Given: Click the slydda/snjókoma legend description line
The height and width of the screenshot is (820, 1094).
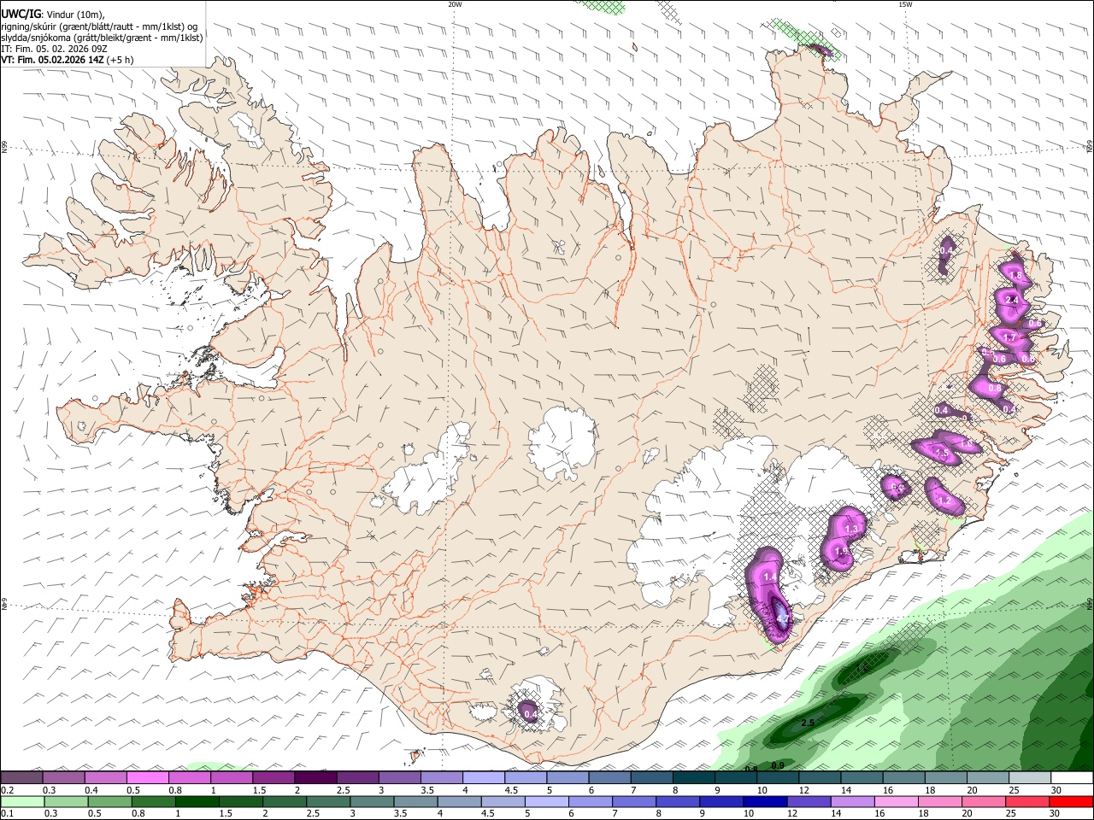Looking at the screenshot, I should (x=102, y=37).
